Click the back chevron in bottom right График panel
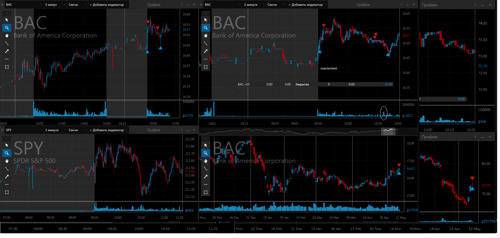The height and width of the screenshot is (238, 500). coord(475,137)
